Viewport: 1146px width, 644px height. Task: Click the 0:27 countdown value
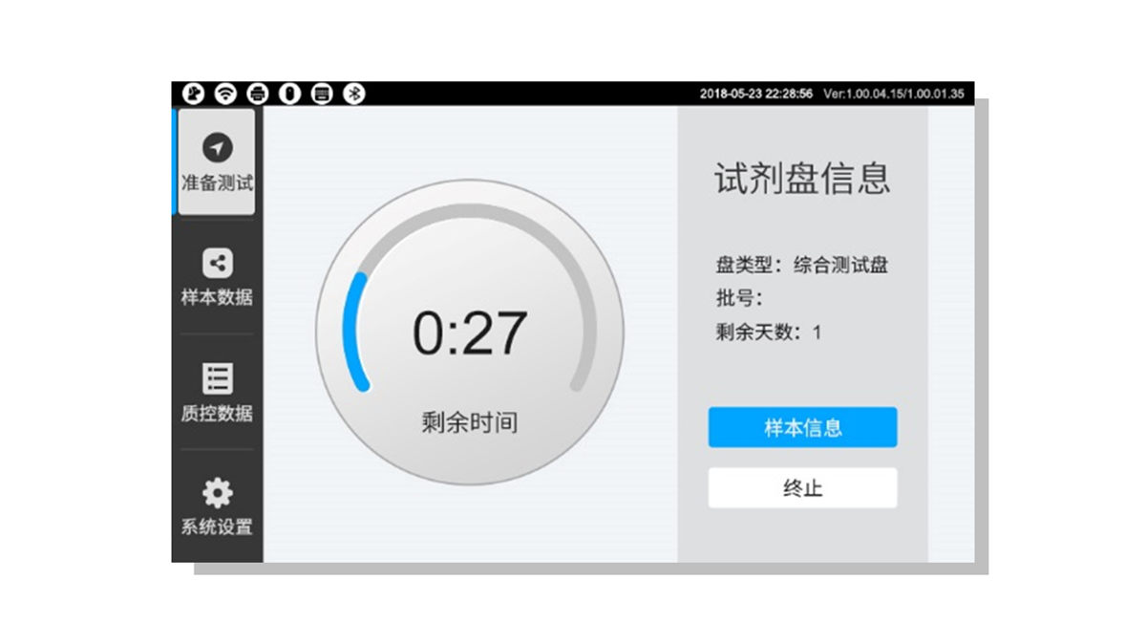(x=469, y=333)
